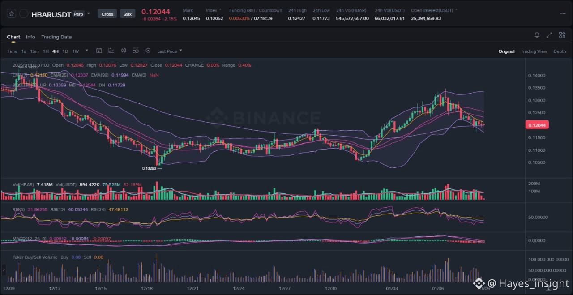Select the 15m chart interval
This screenshot has height=295, width=573.
click(x=34, y=51)
